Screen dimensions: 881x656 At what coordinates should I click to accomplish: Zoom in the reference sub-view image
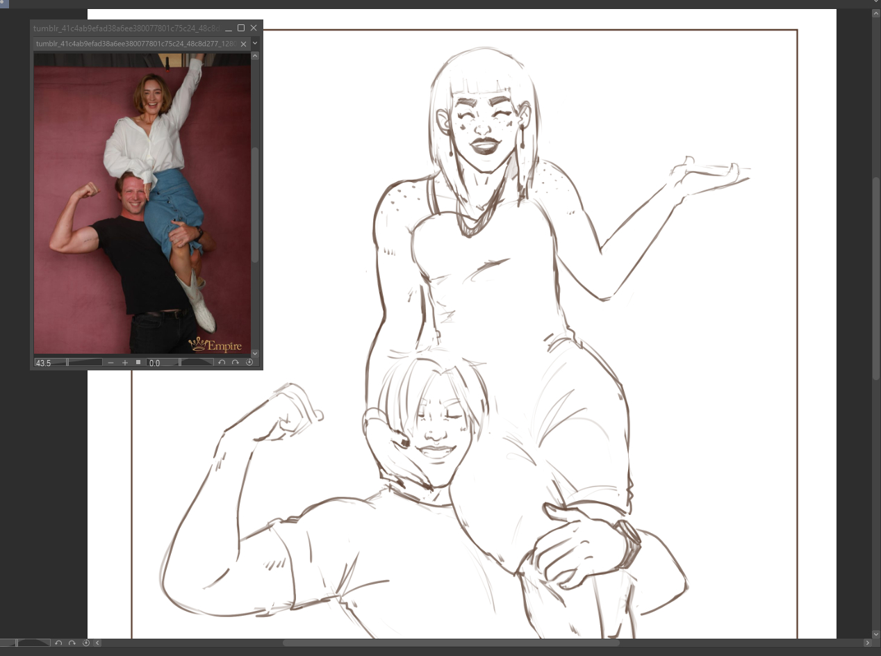point(125,363)
